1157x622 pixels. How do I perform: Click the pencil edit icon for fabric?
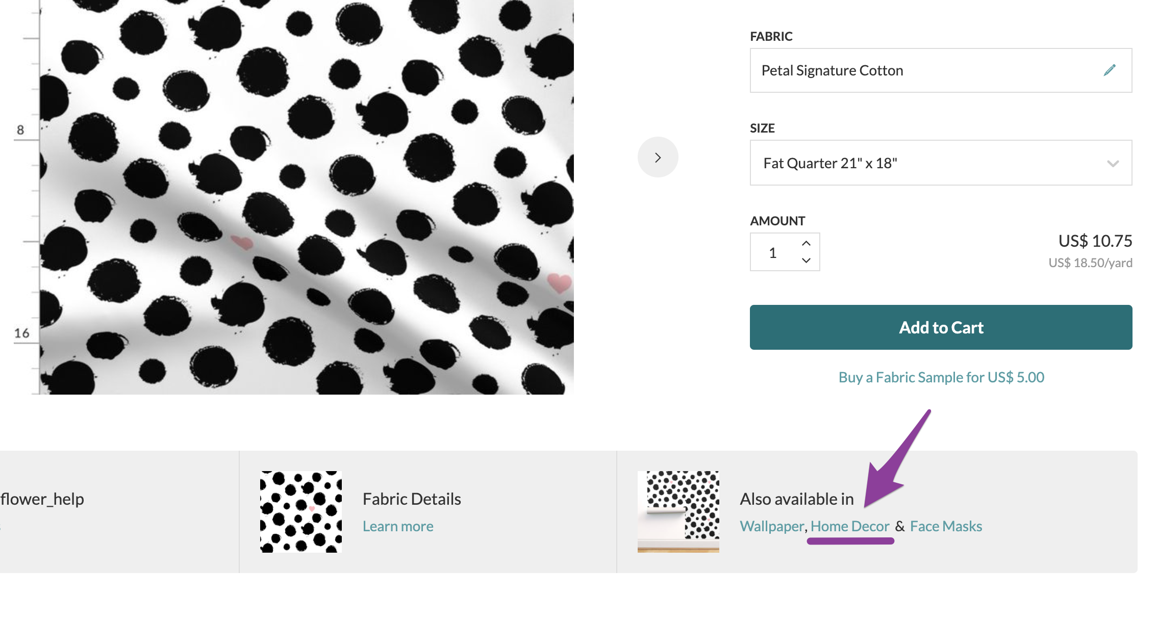click(1110, 70)
